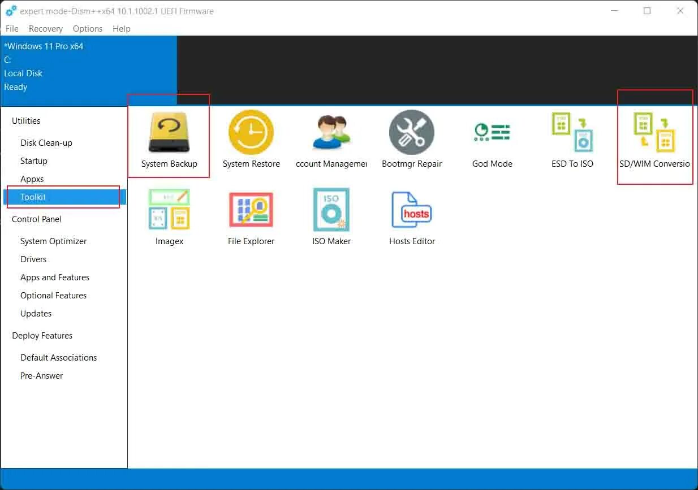Start the ISO Maker
The height and width of the screenshot is (490, 698).
[331, 217]
